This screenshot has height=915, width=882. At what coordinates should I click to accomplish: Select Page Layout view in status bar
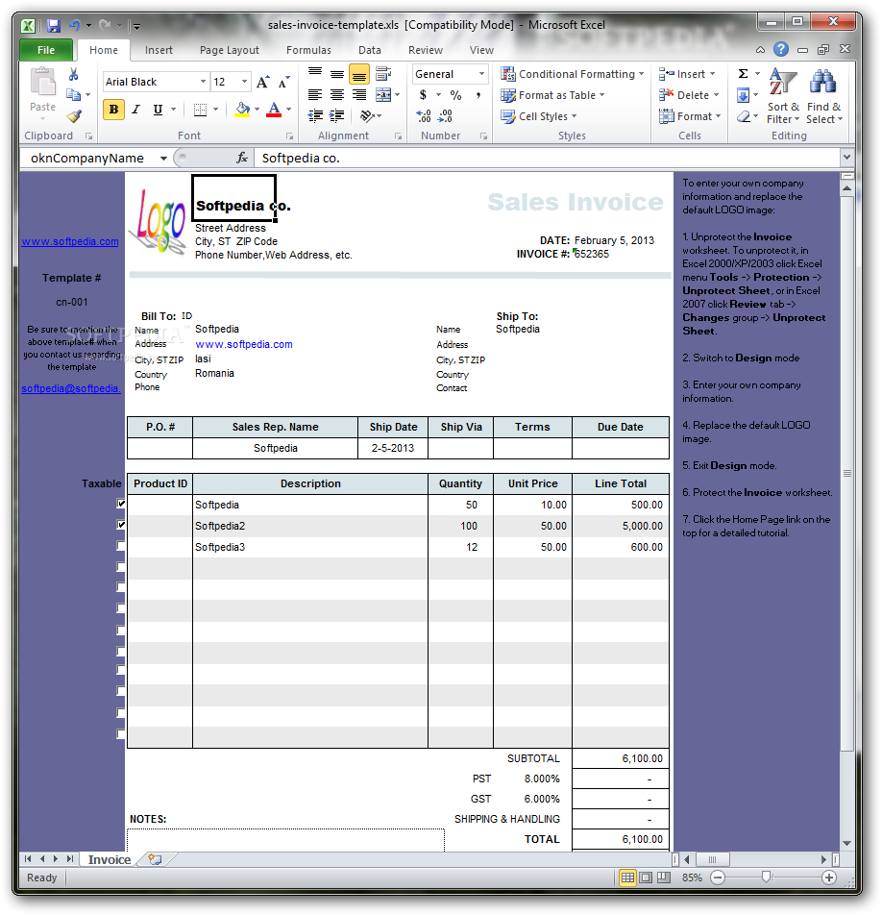point(646,878)
